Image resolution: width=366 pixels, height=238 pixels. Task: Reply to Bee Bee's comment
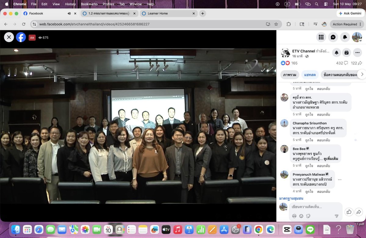324,166
